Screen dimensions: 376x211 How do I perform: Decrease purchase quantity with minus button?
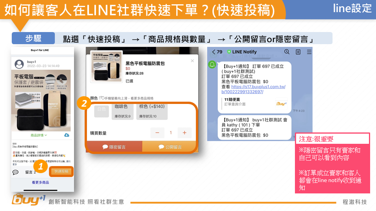[x=157, y=133]
